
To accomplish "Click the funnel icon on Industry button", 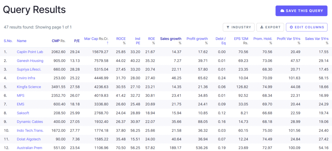I will coord(228,27).
